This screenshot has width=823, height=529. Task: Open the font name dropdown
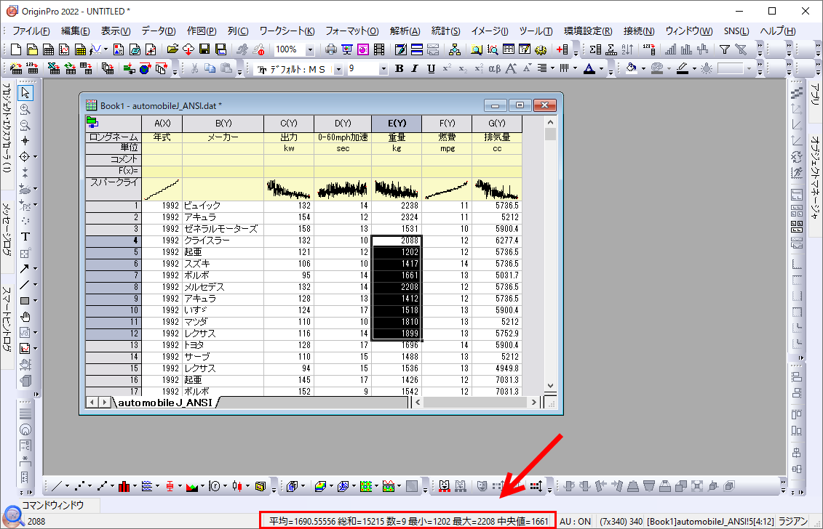click(338, 69)
